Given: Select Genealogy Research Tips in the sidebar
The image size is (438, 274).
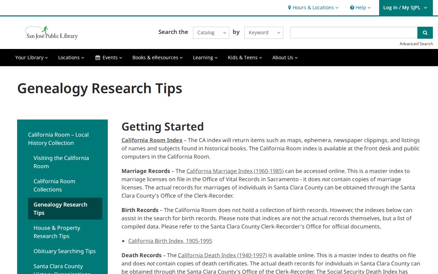Looking at the screenshot, I should pyautogui.click(x=65, y=209).
